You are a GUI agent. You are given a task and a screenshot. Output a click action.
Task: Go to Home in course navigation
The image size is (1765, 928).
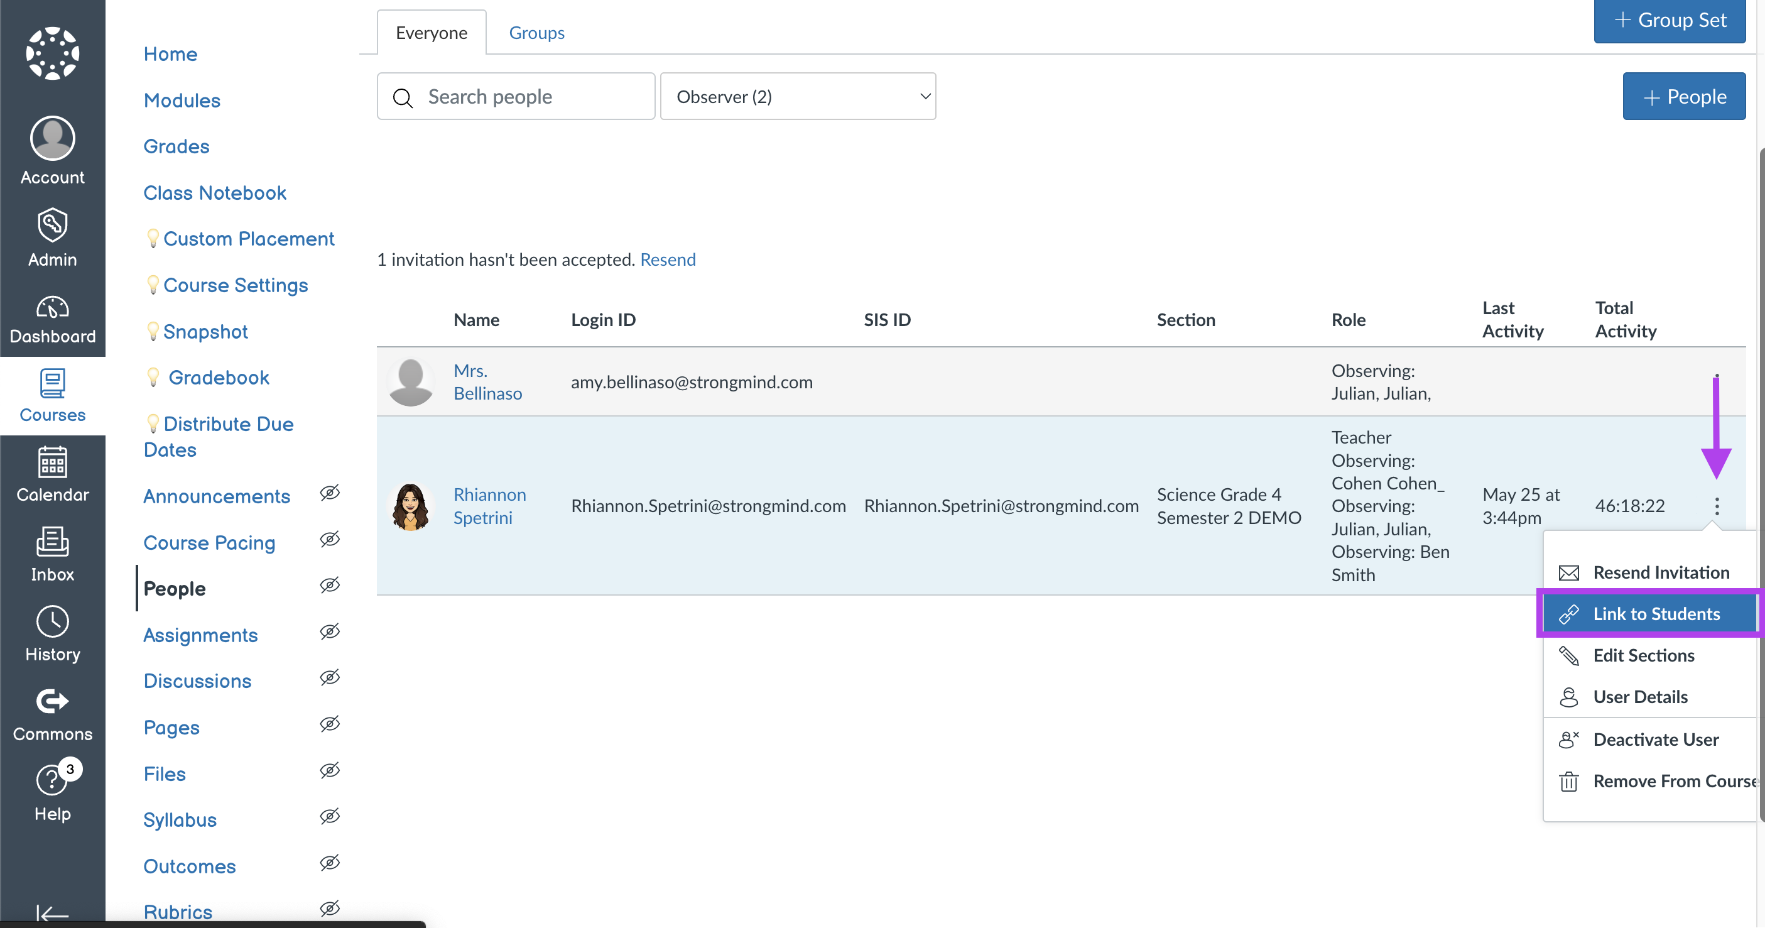pos(171,54)
